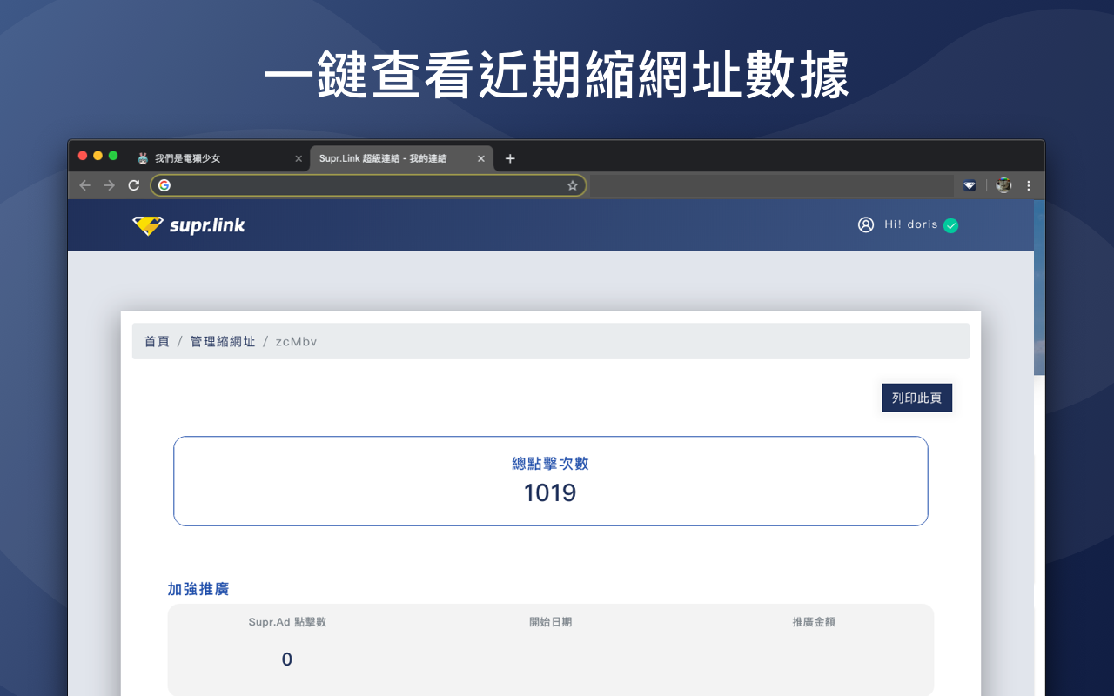Click the 總點擊次數 label
Screen dimensions: 1114x696
pyautogui.click(x=550, y=464)
